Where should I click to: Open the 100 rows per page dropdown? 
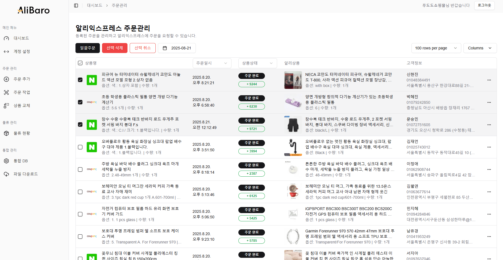click(x=436, y=48)
